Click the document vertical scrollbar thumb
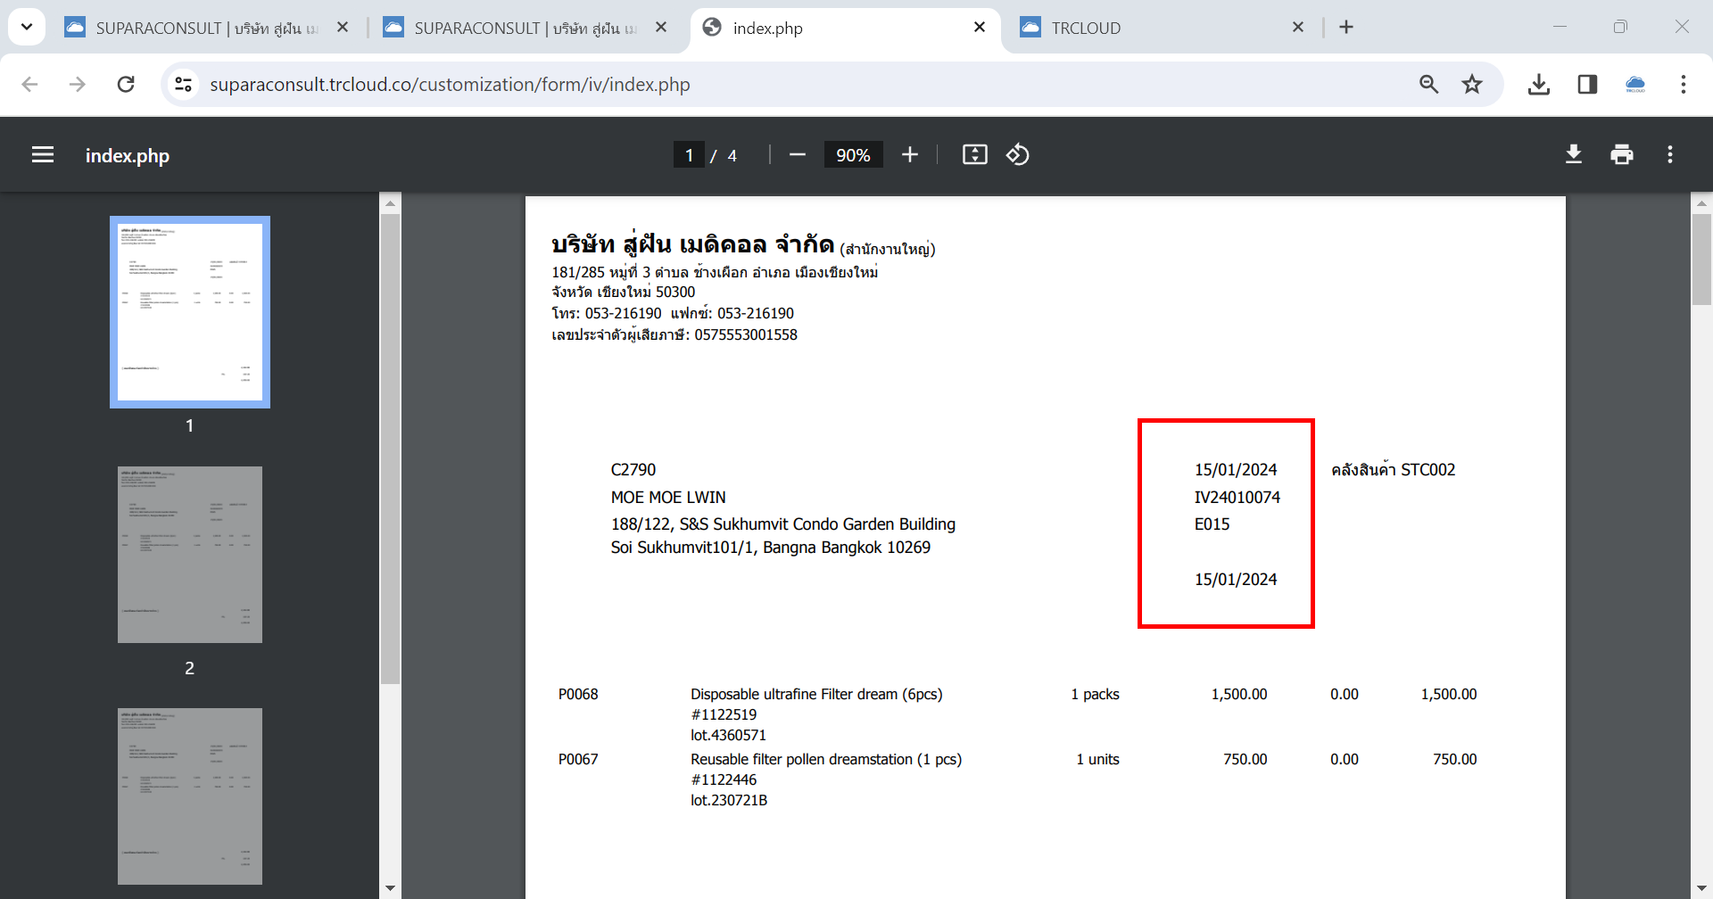The height and width of the screenshot is (899, 1713). coord(1701,260)
